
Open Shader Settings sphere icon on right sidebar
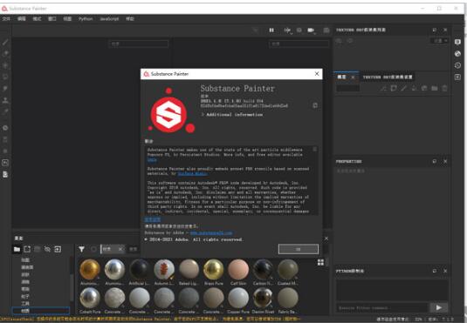(x=457, y=54)
